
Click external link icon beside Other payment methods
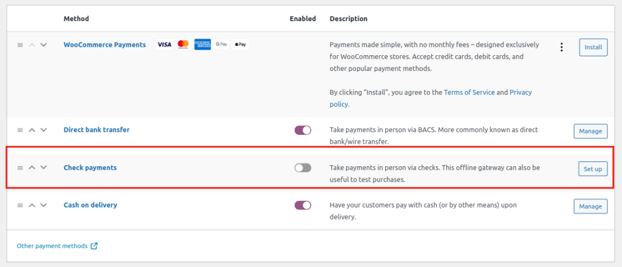click(x=94, y=246)
